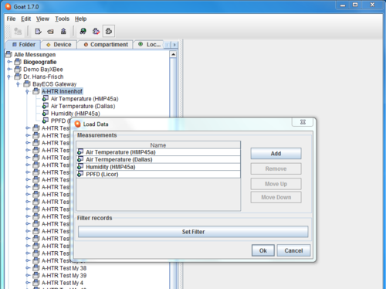This screenshot has width=386, height=289.
Task: Expand the Demo BayXBee tree node
Action: (9, 70)
